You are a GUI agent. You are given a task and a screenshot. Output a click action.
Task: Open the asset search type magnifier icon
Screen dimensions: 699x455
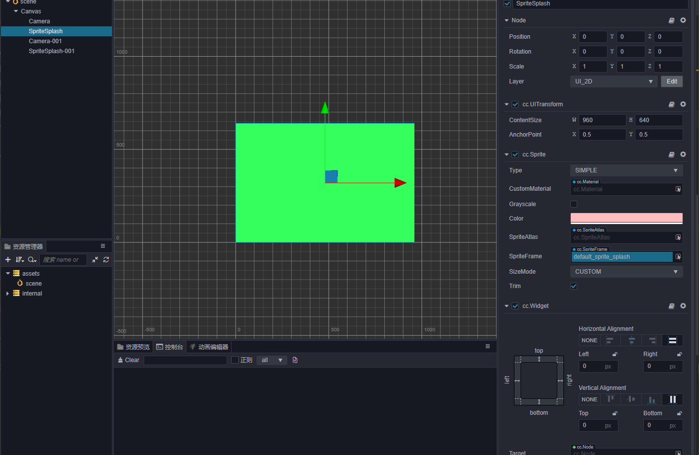click(x=32, y=260)
